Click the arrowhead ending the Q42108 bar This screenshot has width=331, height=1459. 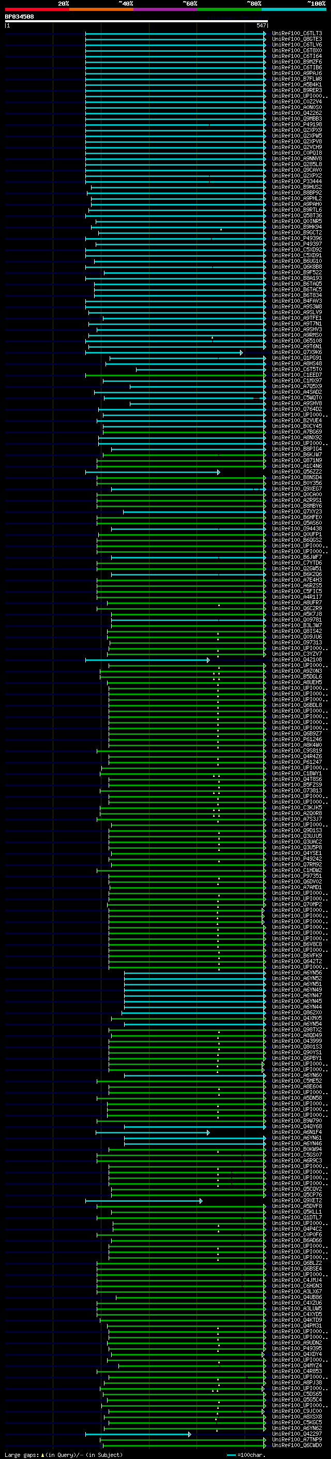click(208, 660)
